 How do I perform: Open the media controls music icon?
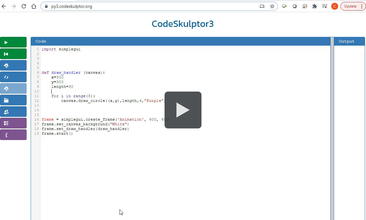tap(325, 6)
